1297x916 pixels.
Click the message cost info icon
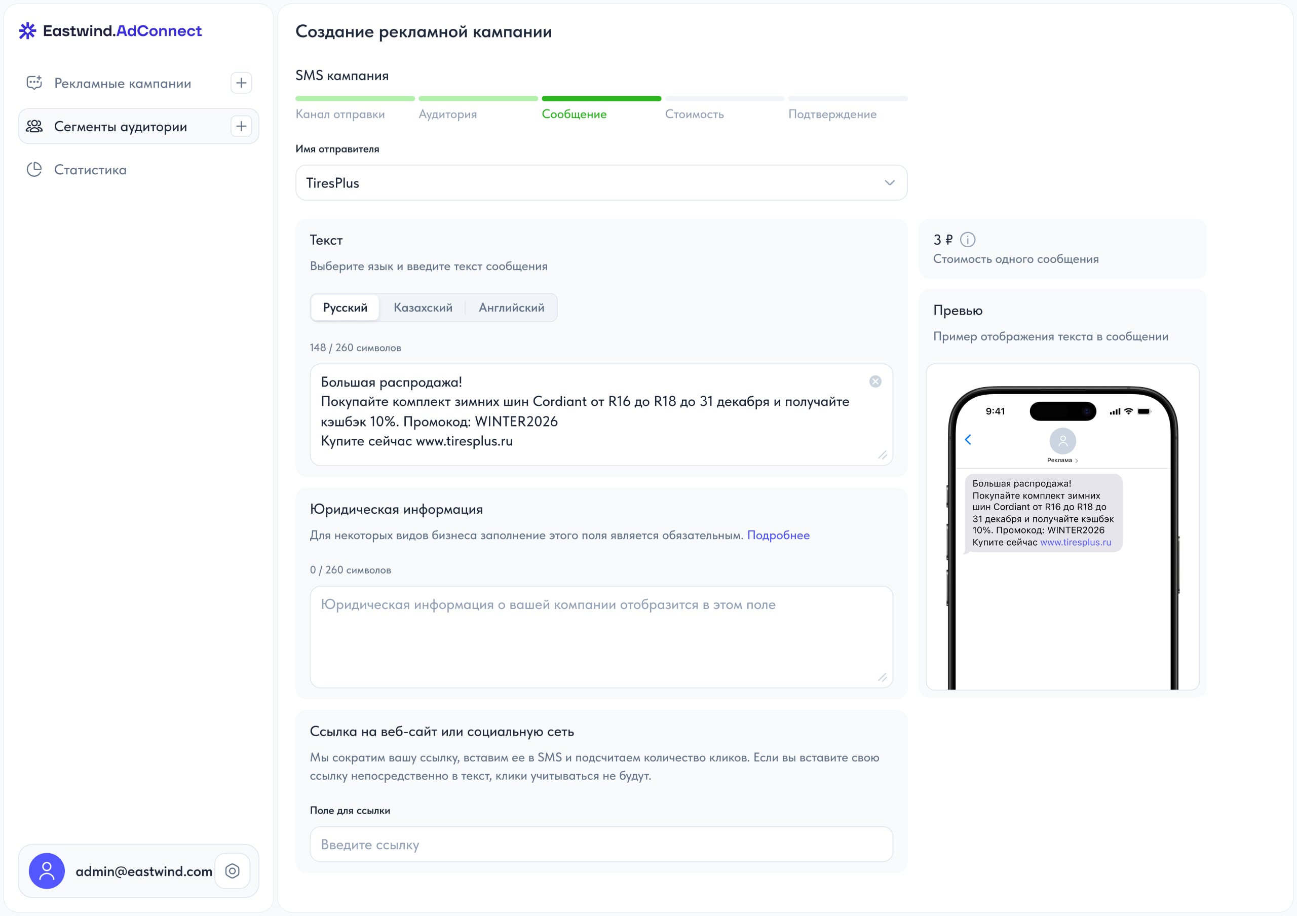(x=967, y=240)
